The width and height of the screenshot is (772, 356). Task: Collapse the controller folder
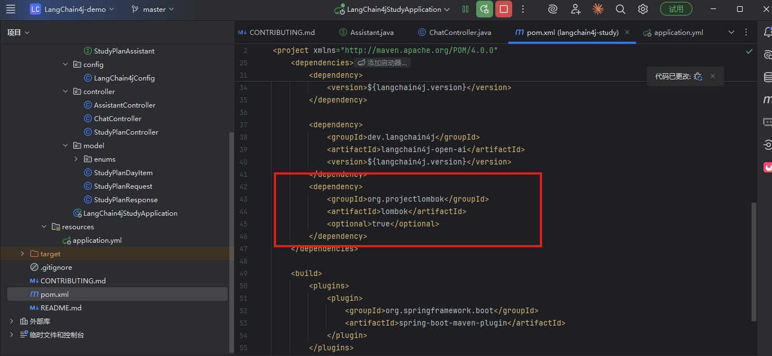(x=65, y=91)
